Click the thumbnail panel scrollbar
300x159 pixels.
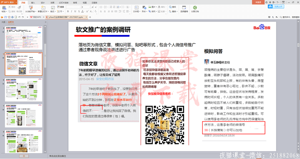pos(45,55)
